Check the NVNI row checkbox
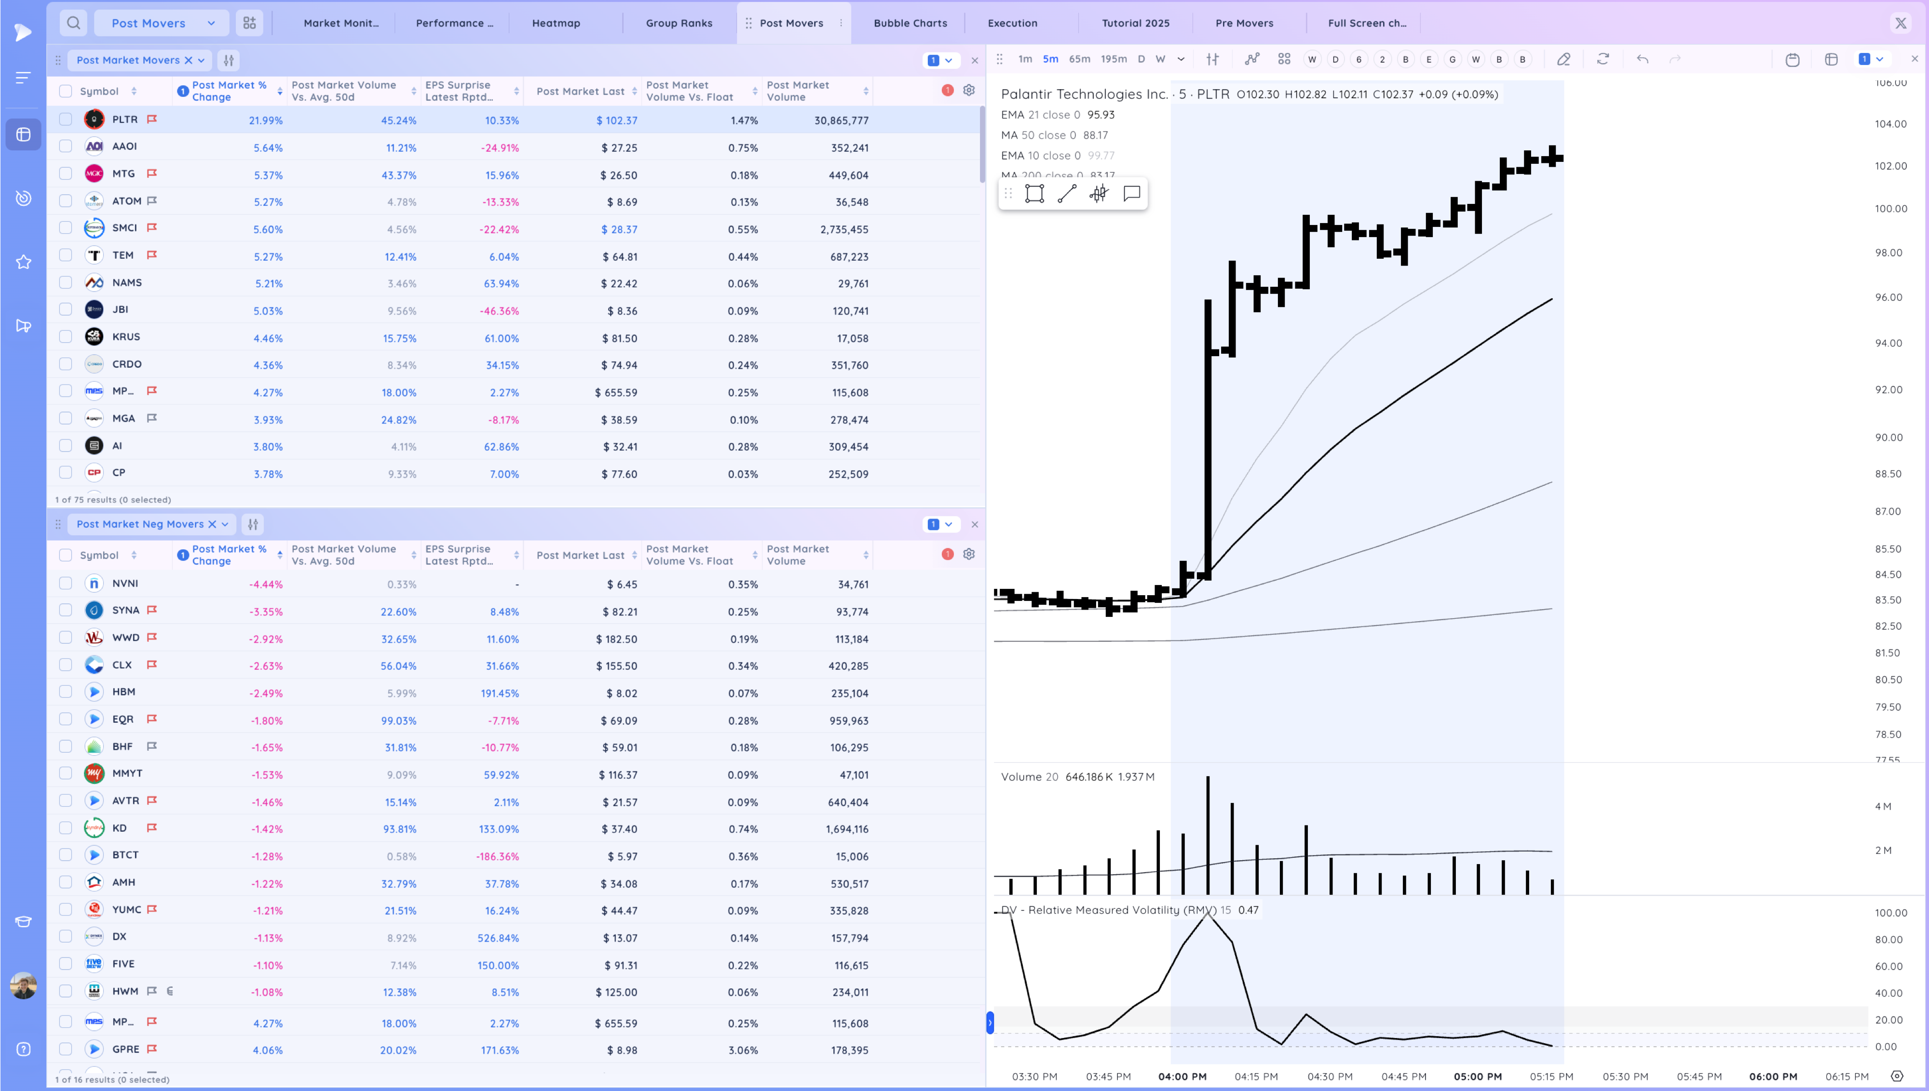The height and width of the screenshot is (1091, 1929). (x=66, y=584)
